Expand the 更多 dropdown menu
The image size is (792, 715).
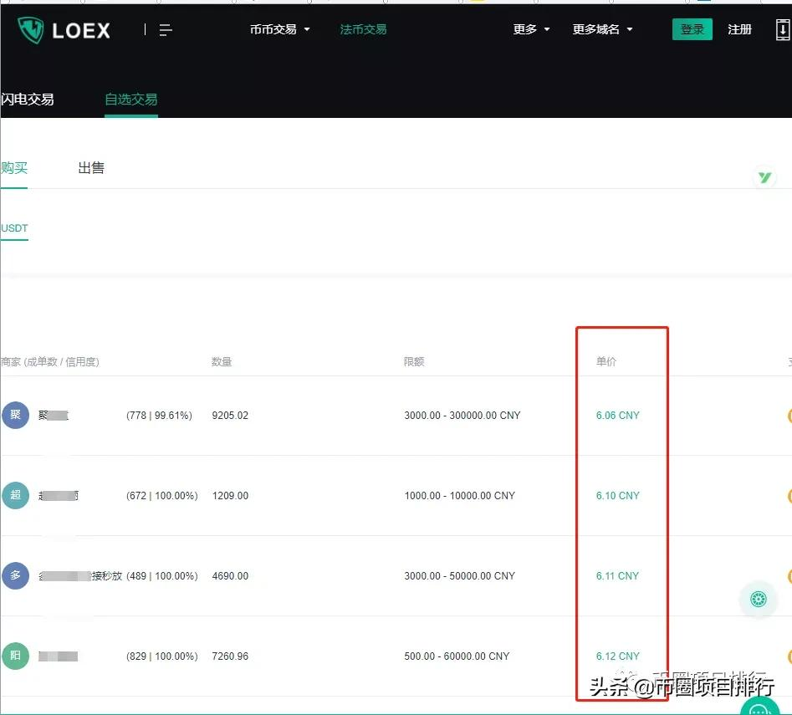(531, 30)
